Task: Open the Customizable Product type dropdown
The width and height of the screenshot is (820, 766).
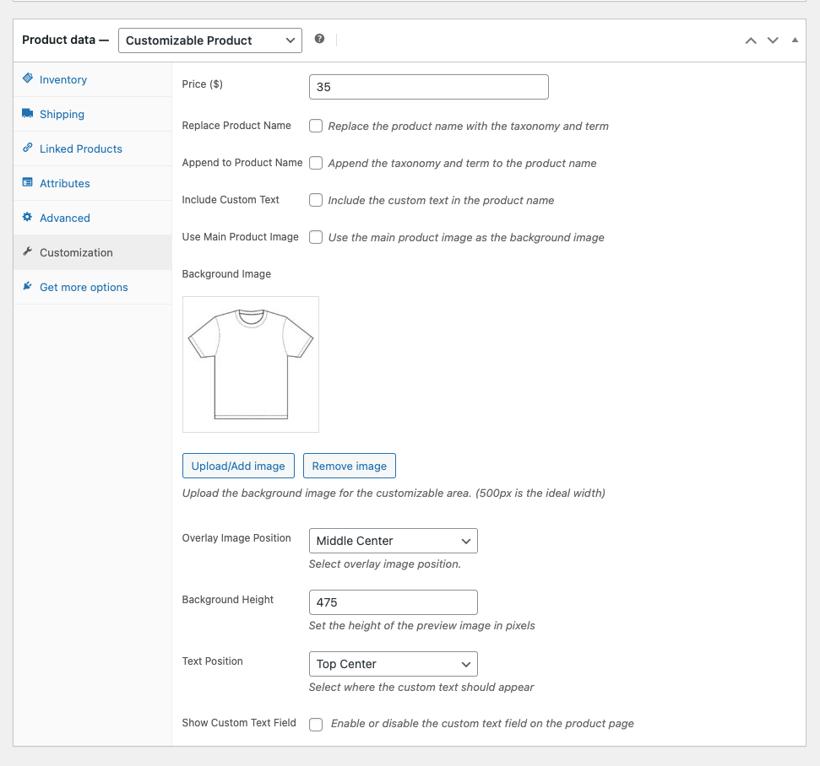Action: [x=210, y=40]
